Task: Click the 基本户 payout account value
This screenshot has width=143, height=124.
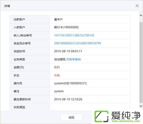Action: (x=58, y=19)
